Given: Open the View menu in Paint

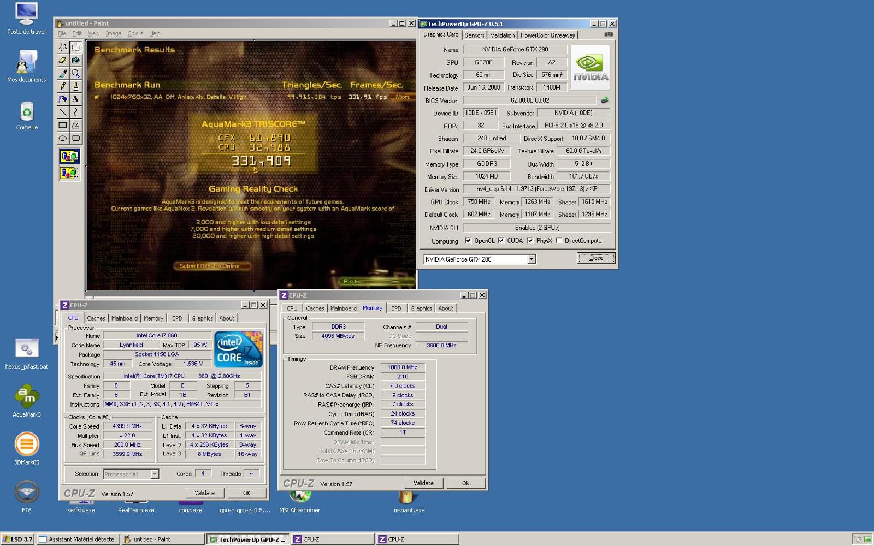Looking at the screenshot, I should pyautogui.click(x=94, y=33).
